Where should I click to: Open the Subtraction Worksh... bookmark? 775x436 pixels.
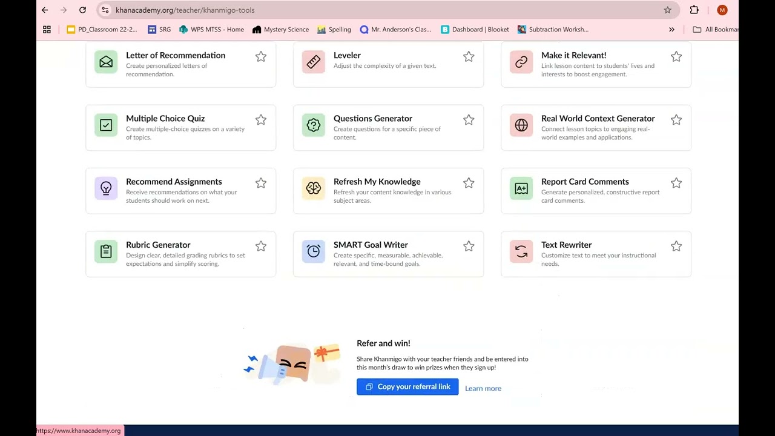pos(553,29)
